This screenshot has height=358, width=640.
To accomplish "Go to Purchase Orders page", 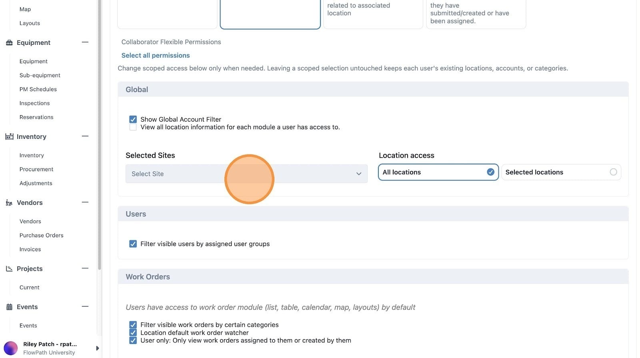I will point(42,235).
